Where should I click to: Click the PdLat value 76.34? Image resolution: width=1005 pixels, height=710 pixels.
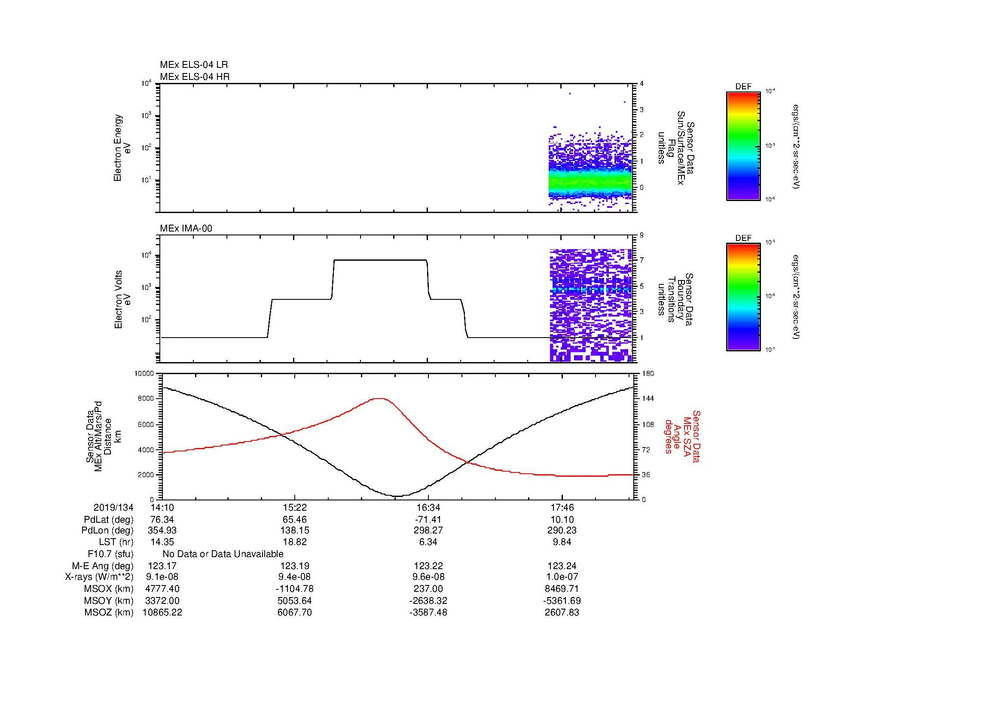coord(162,520)
